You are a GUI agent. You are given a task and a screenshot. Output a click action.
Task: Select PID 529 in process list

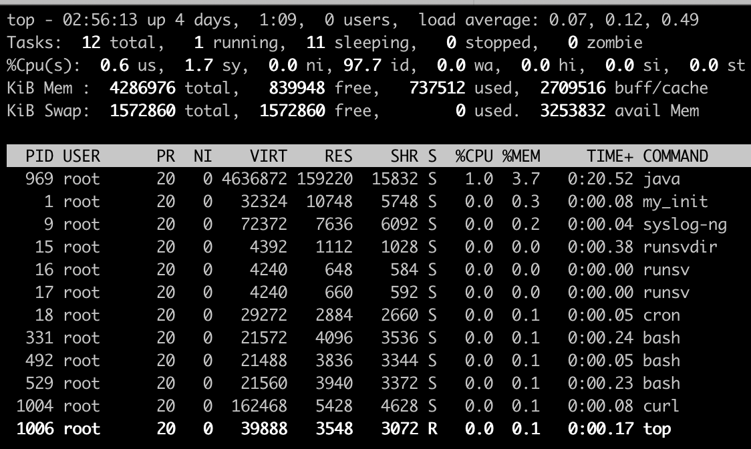pos(39,384)
